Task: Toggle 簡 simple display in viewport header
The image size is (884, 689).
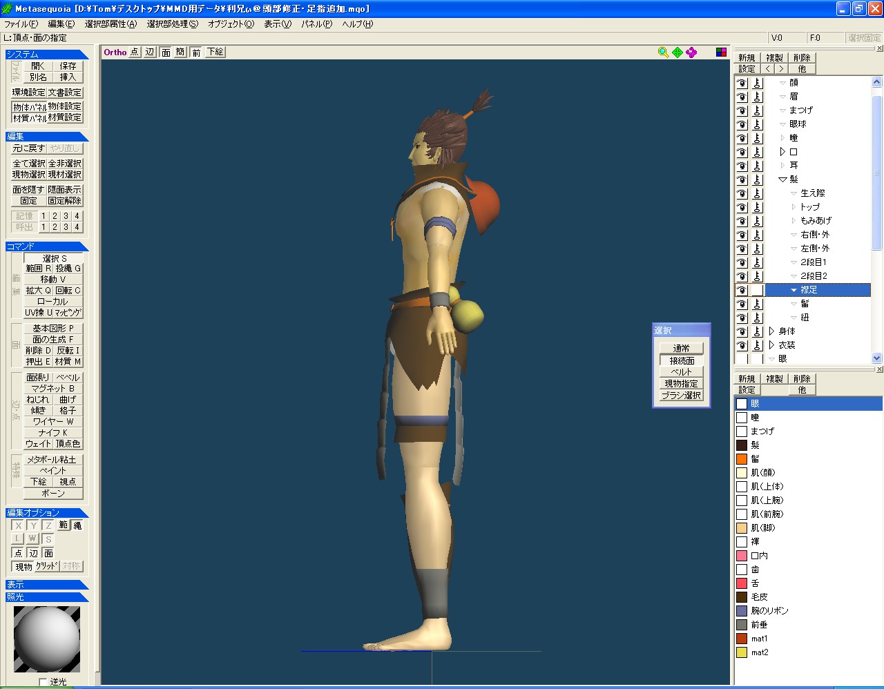Action: coord(180,52)
